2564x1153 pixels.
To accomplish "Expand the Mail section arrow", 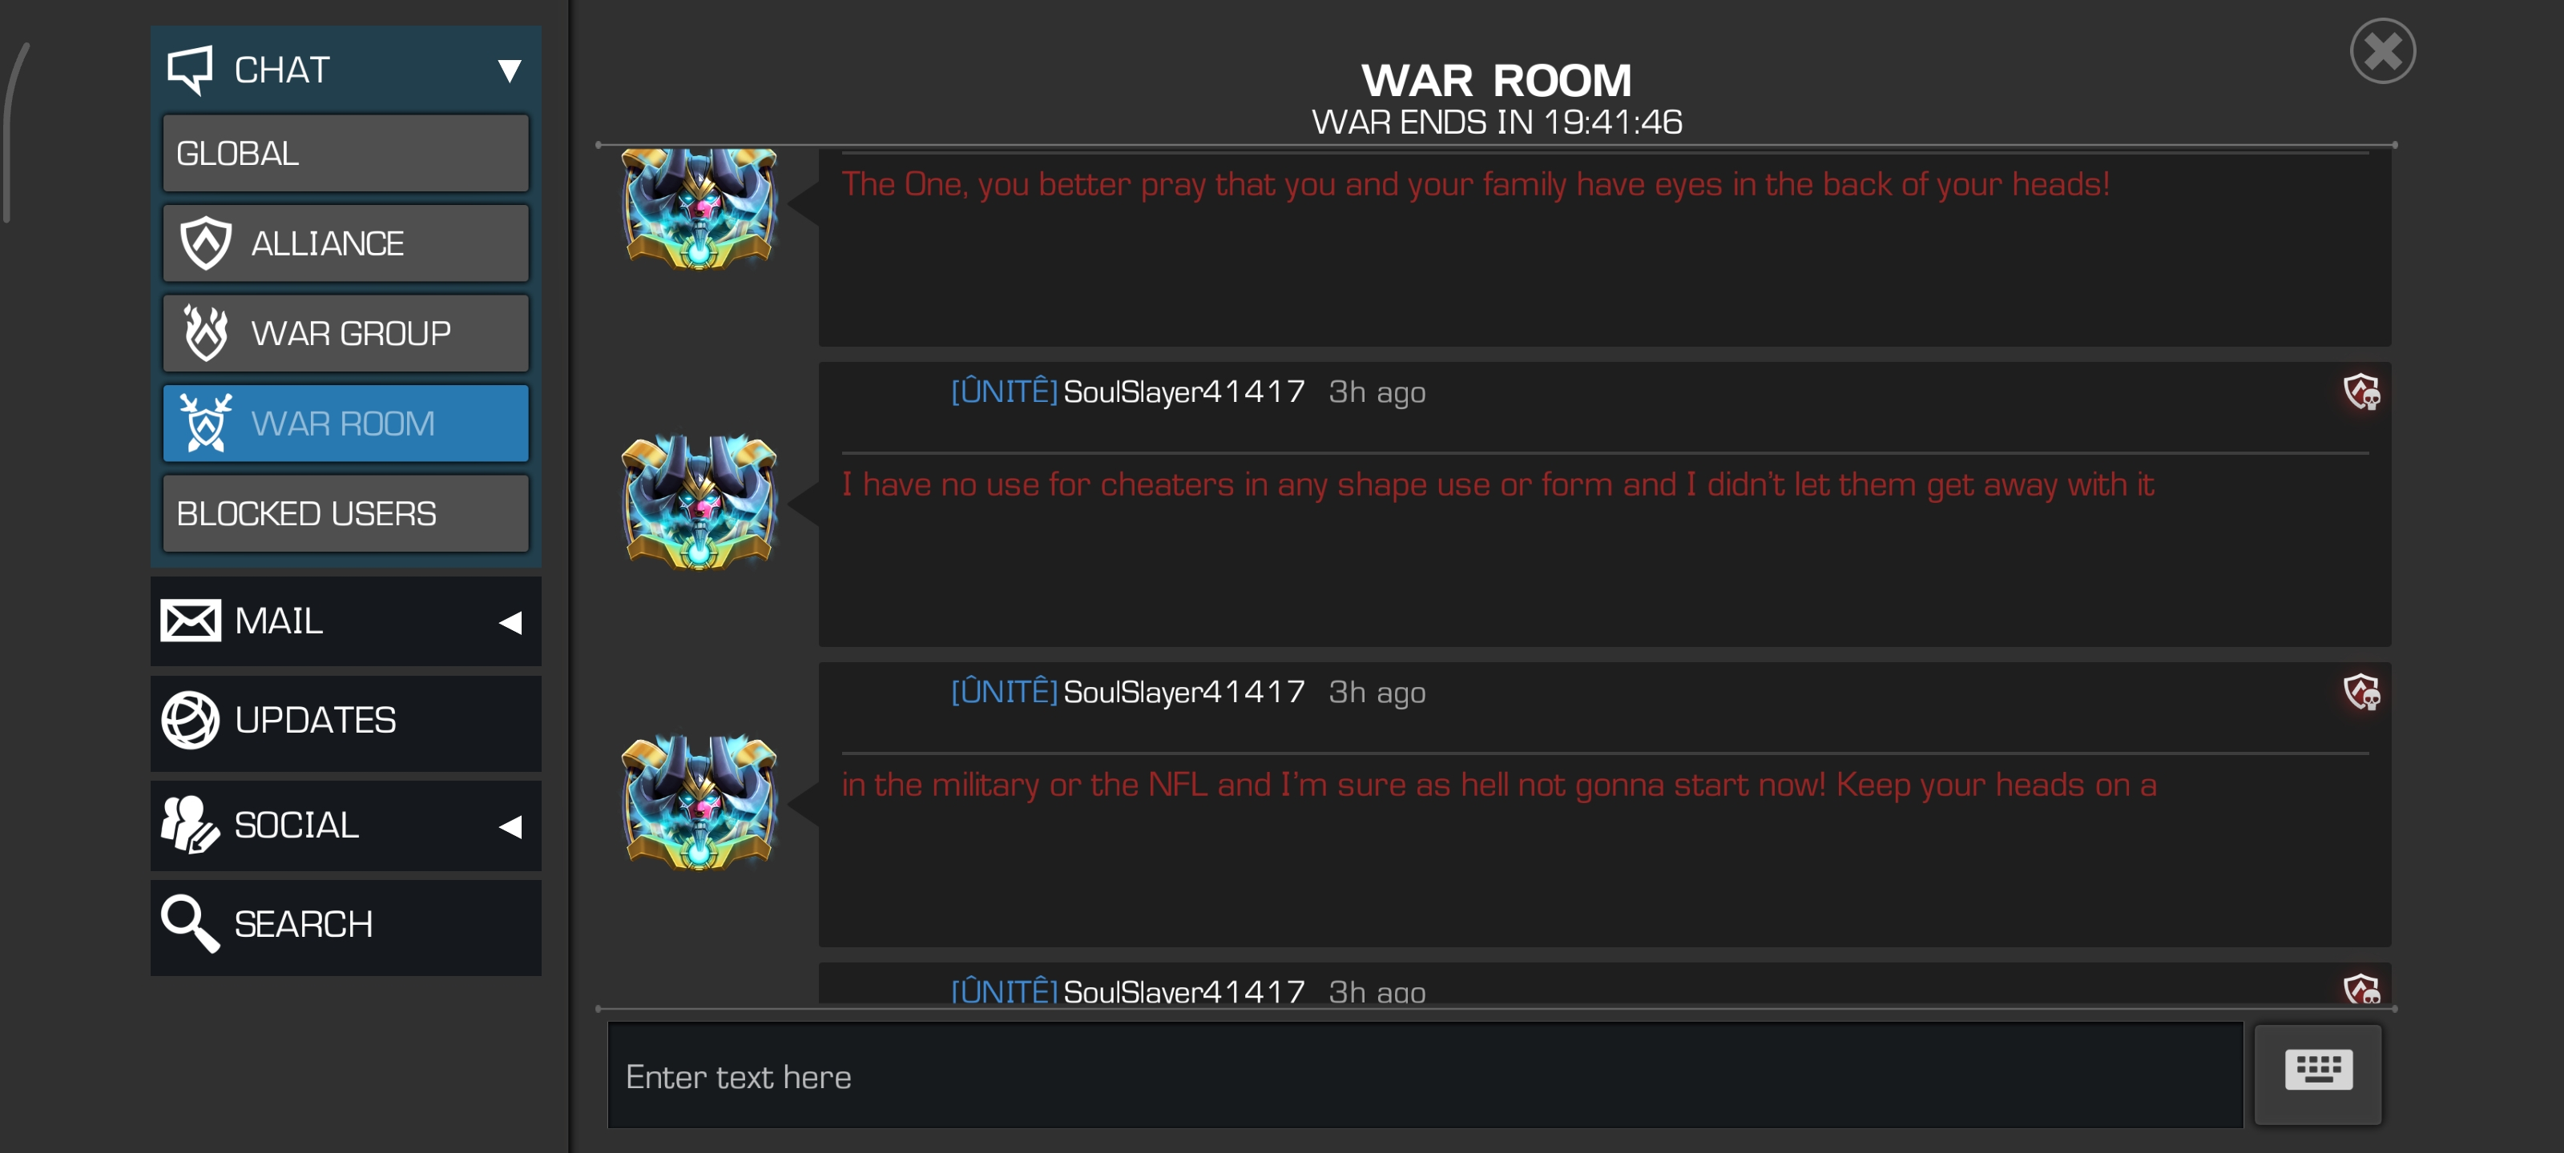I will click(x=510, y=622).
